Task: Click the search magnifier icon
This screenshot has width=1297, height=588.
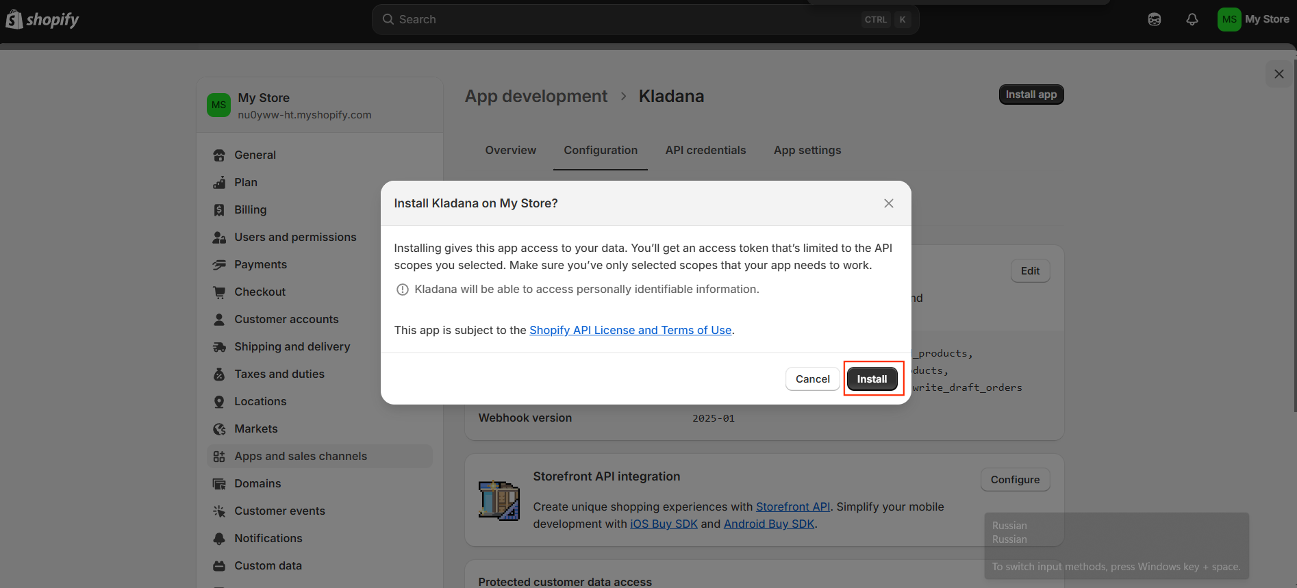Action: tap(388, 19)
